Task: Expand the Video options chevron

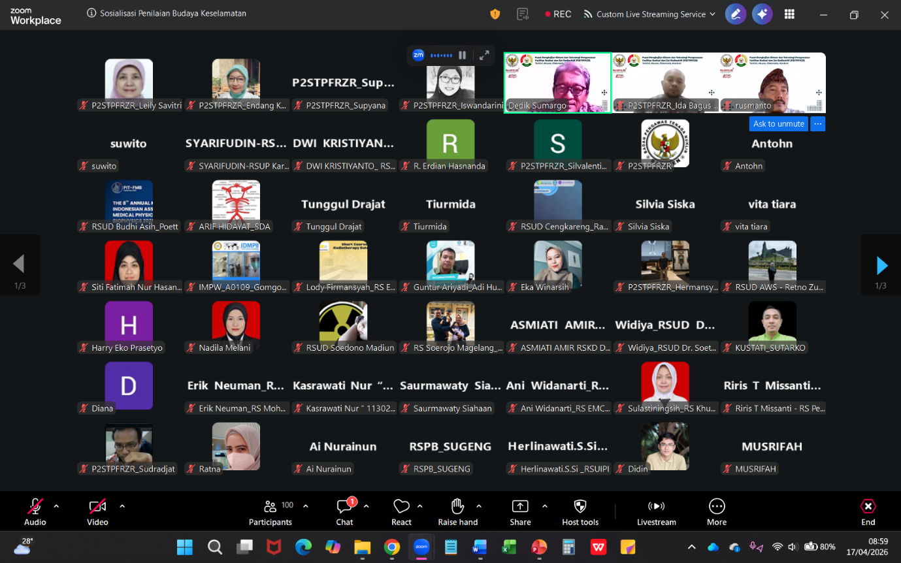Action: [122, 506]
